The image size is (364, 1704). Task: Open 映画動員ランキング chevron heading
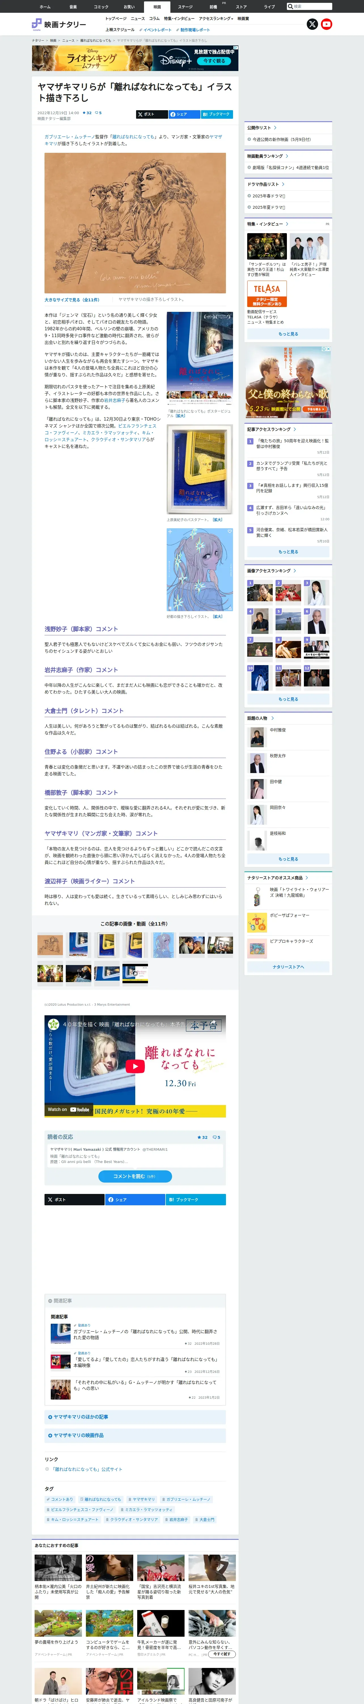268,156
